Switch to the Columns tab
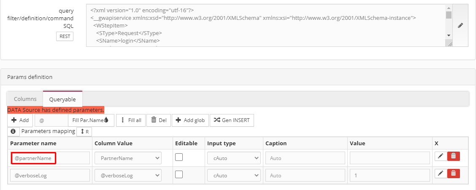 [x=25, y=99]
